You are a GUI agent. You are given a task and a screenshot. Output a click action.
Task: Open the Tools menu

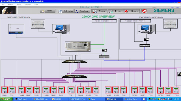pyautogui.click(x=19, y=5)
